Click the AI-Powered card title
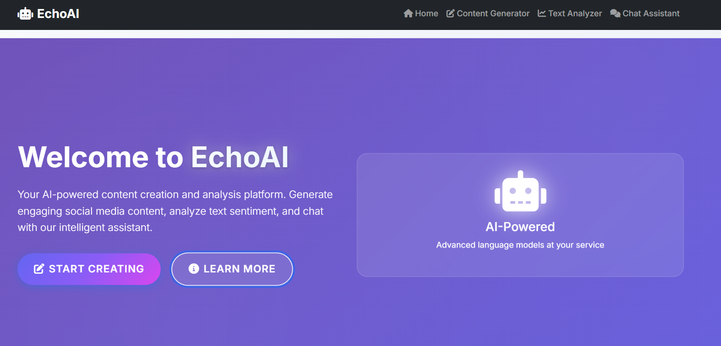721x346 pixels. [520, 227]
